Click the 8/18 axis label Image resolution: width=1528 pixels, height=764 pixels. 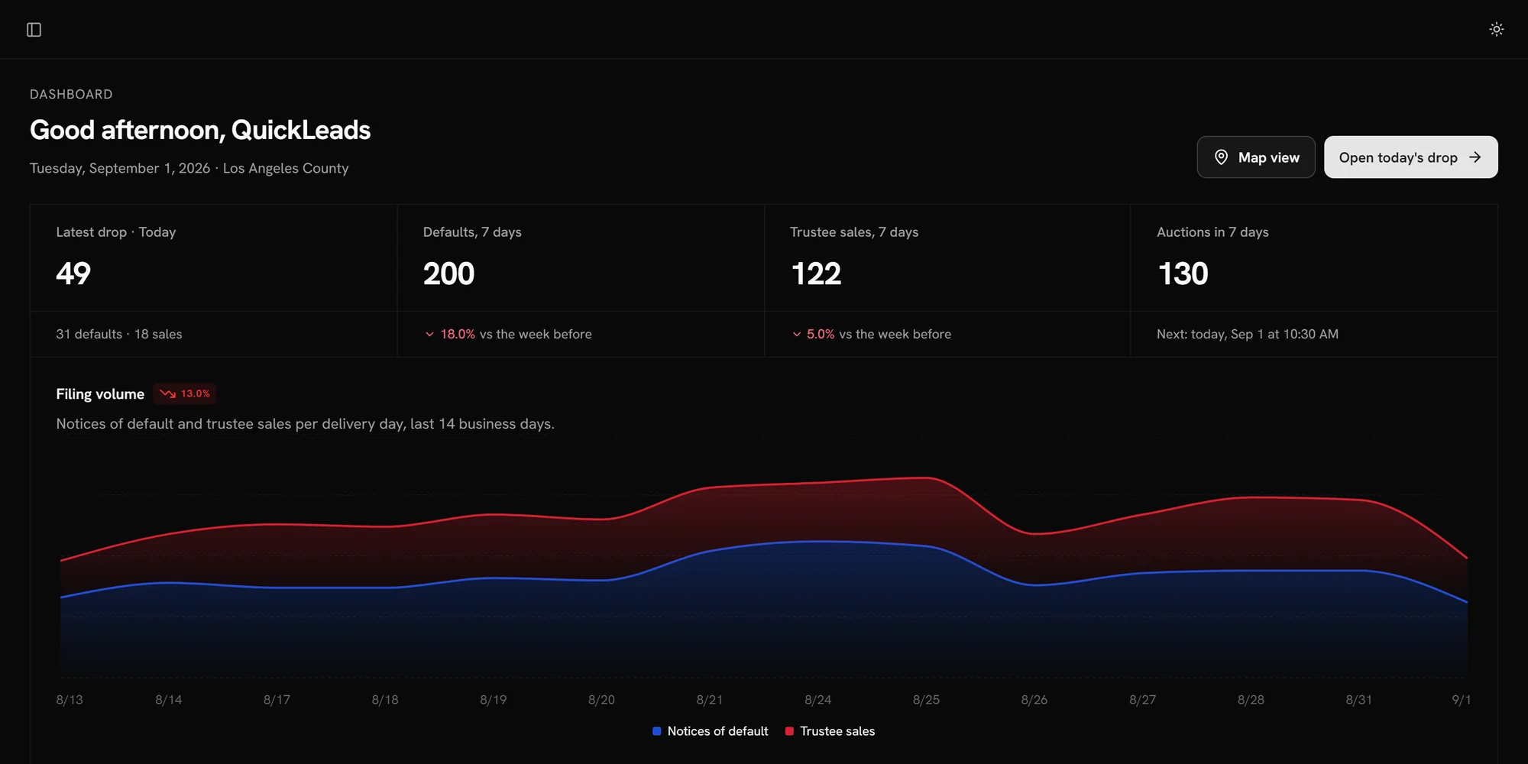click(x=385, y=700)
